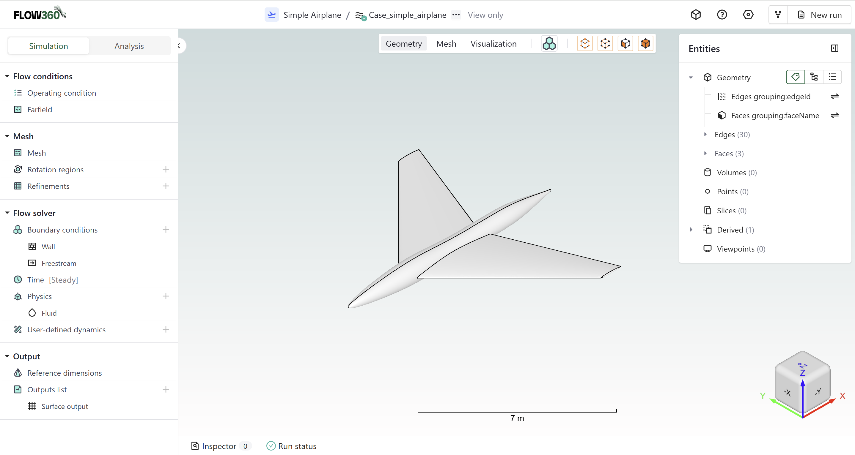
Task: Collapse the Entities panel using its panel icon
Action: coord(835,48)
